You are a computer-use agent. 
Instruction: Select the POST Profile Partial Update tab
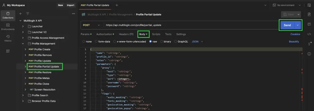tap(95, 5)
